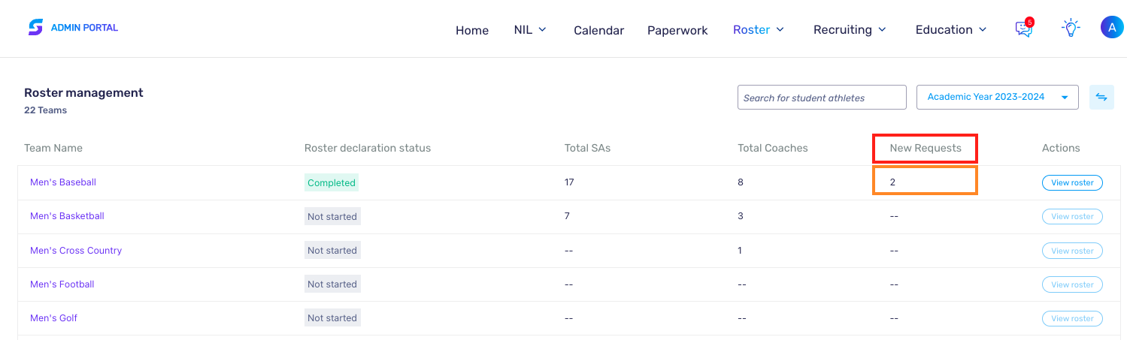Image resolution: width=1127 pixels, height=340 pixels.
Task: Expand the Education menu
Action: (951, 29)
